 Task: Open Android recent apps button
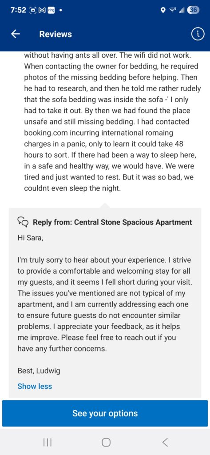tap(47, 442)
